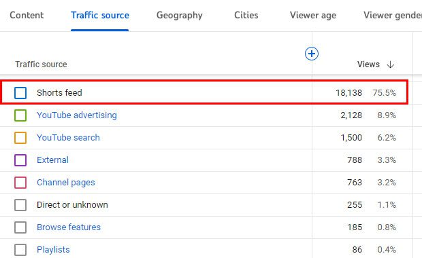Open the Playlists link
422x258 pixels.
tap(53, 250)
